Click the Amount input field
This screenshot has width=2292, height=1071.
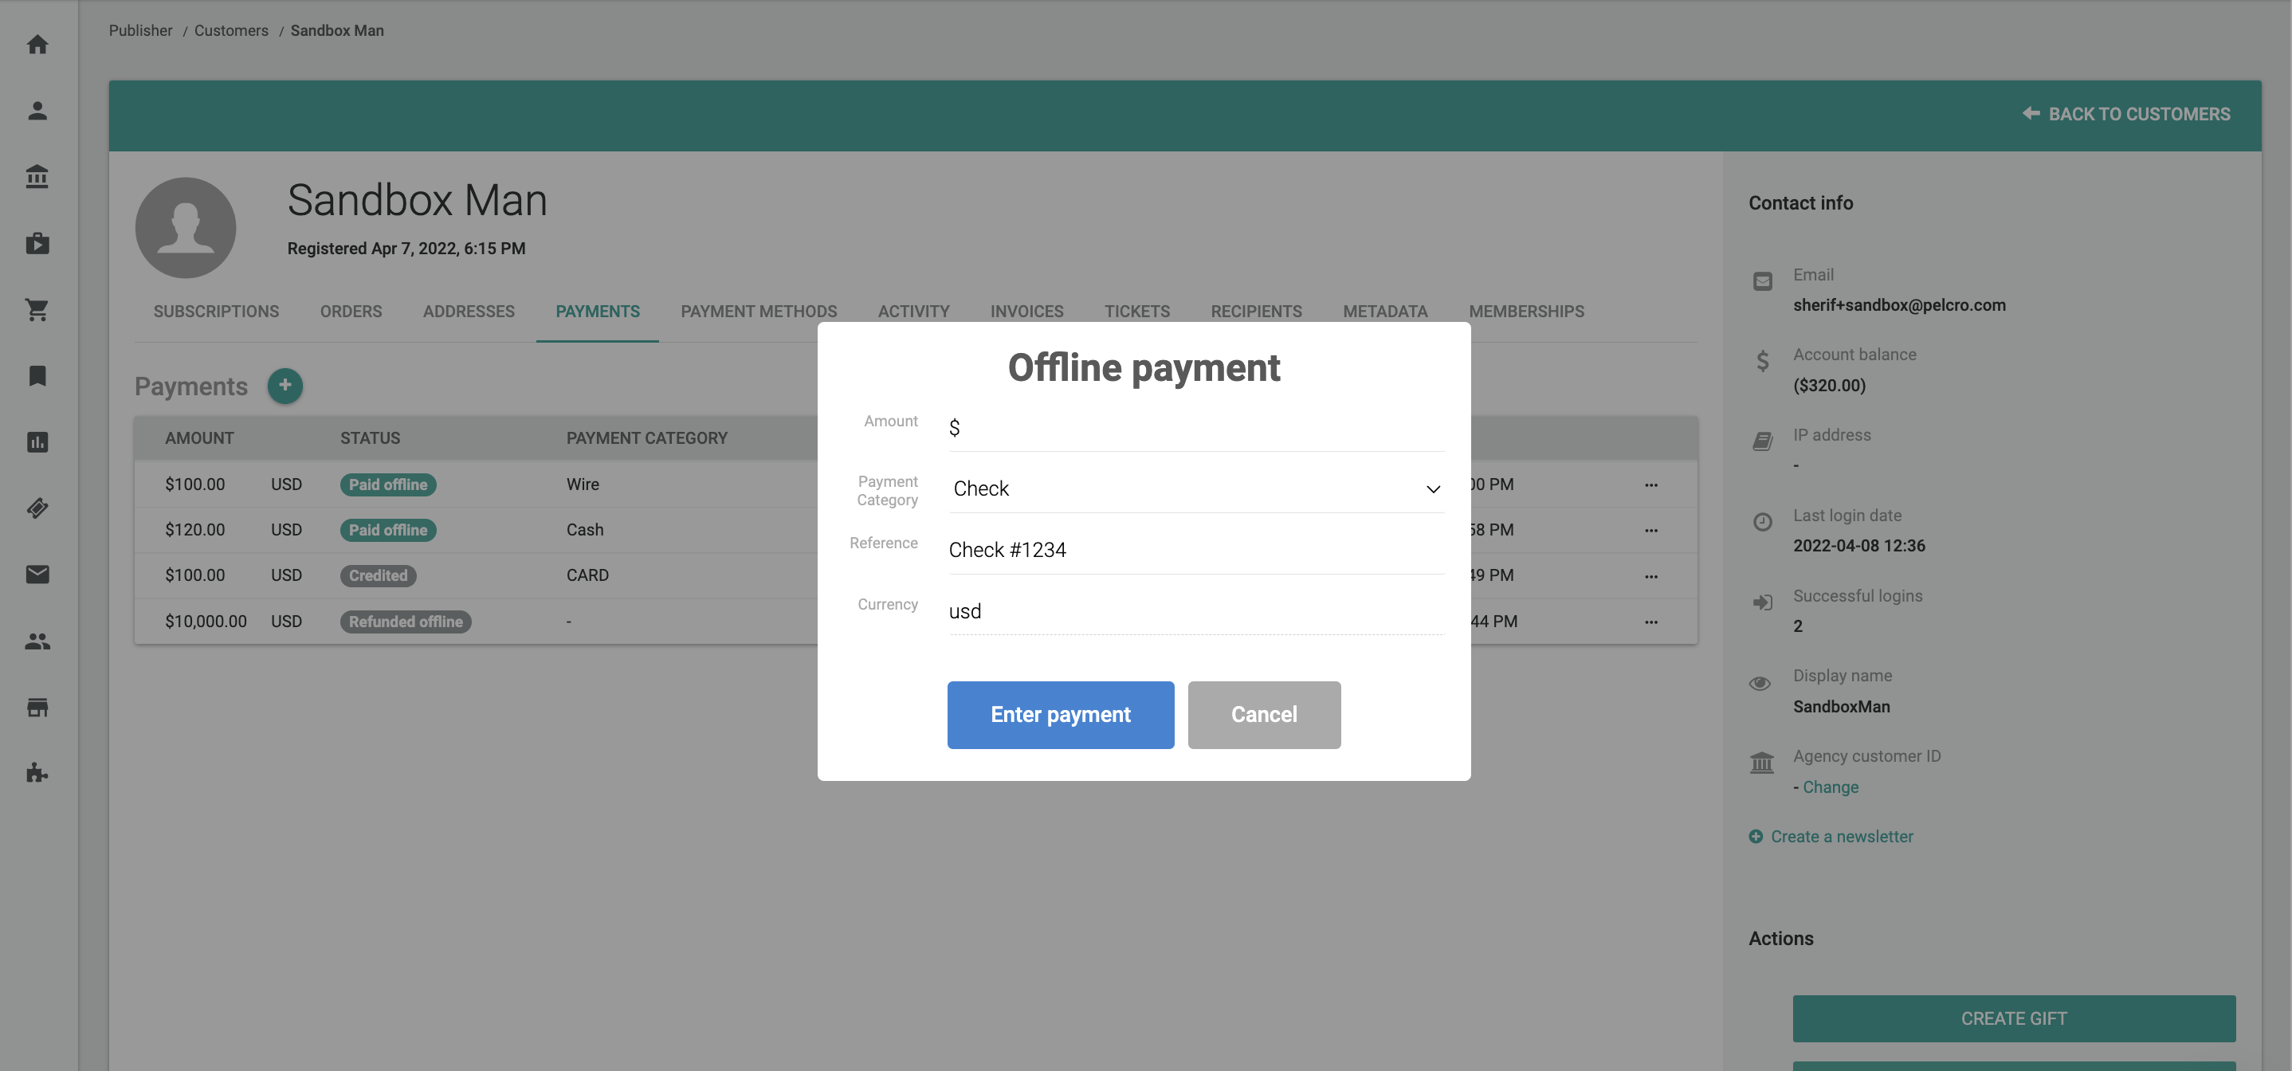(1201, 428)
